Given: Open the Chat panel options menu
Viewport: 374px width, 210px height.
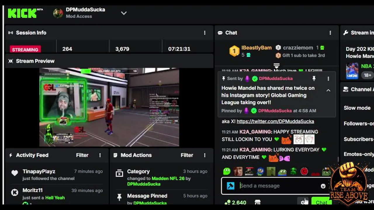Looking at the screenshot, I should coord(330,33).
